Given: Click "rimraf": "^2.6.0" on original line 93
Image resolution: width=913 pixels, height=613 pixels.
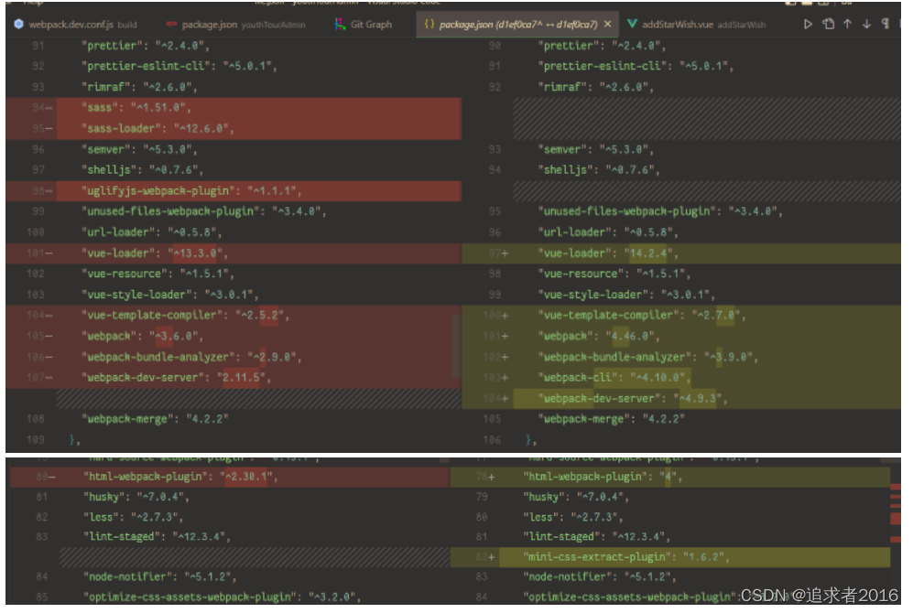Looking at the screenshot, I should pyautogui.click(x=139, y=87).
